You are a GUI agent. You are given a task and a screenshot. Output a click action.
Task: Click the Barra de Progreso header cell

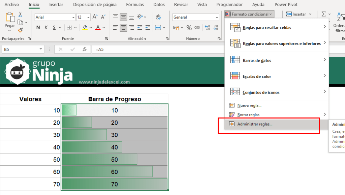pos(115,99)
